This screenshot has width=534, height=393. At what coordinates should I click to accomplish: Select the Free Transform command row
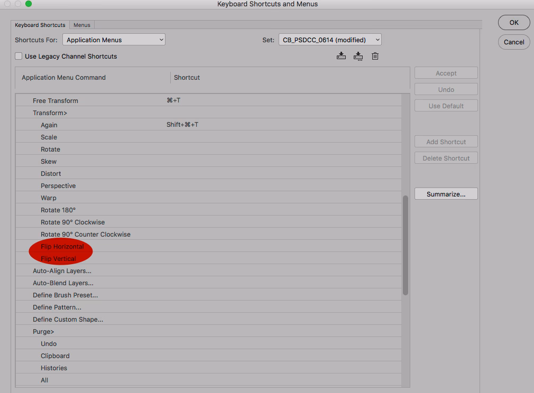pos(56,101)
